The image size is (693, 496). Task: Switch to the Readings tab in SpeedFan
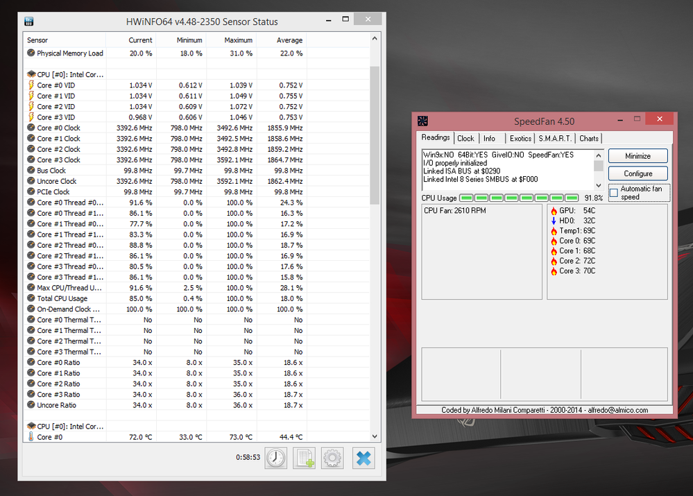coord(436,137)
